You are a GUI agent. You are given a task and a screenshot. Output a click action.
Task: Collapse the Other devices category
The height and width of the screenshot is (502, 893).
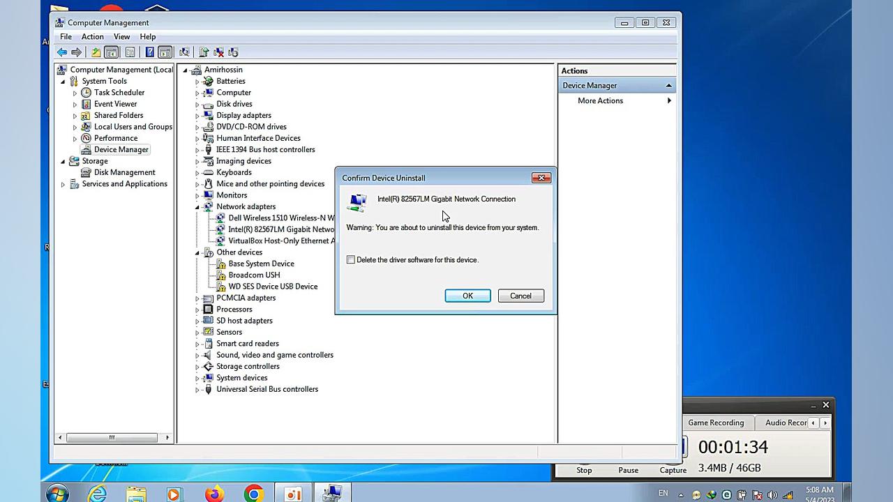point(197,253)
